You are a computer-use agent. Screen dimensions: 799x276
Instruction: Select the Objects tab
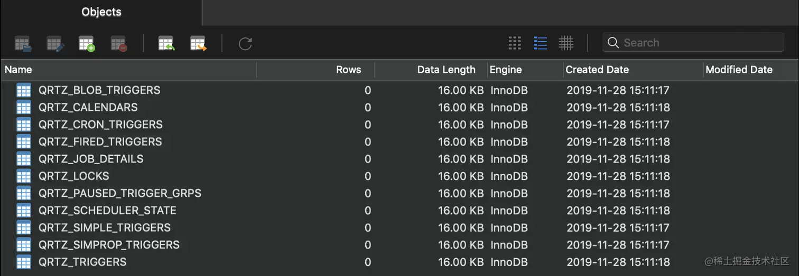pyautogui.click(x=101, y=12)
